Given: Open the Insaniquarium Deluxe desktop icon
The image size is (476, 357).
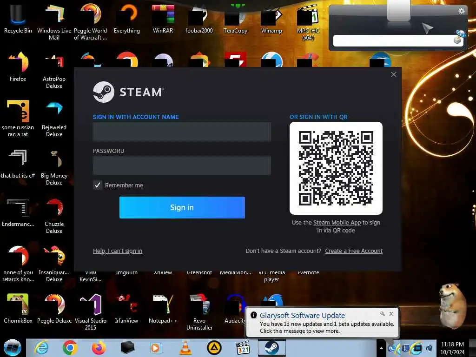Looking at the screenshot, I should coord(54,264).
